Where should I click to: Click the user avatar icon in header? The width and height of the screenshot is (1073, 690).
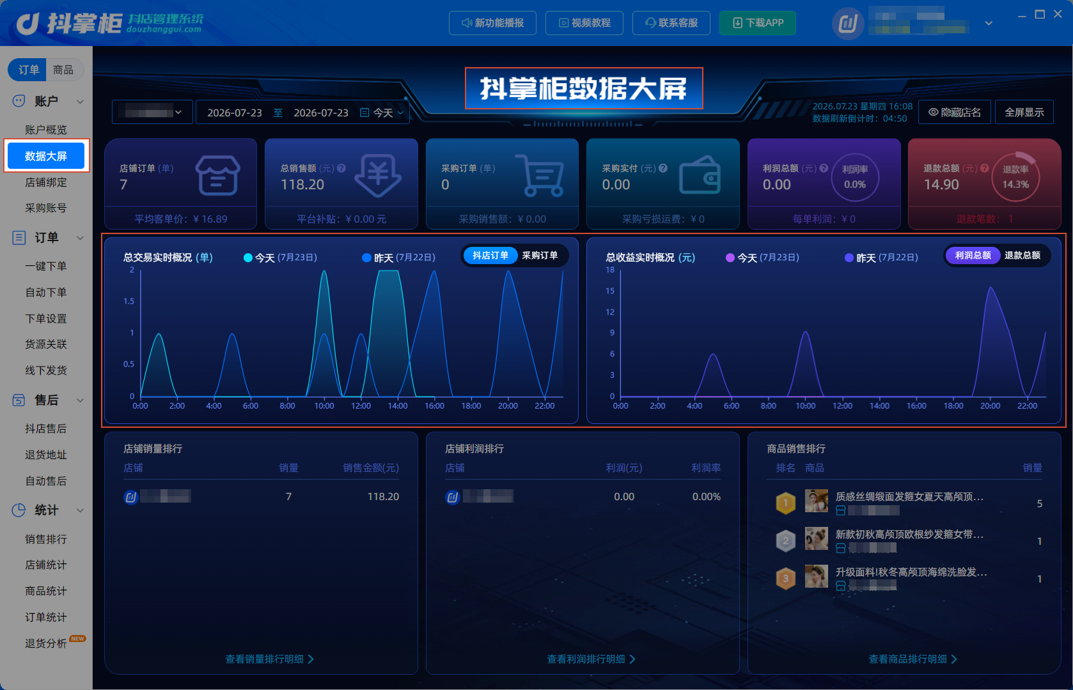click(848, 24)
